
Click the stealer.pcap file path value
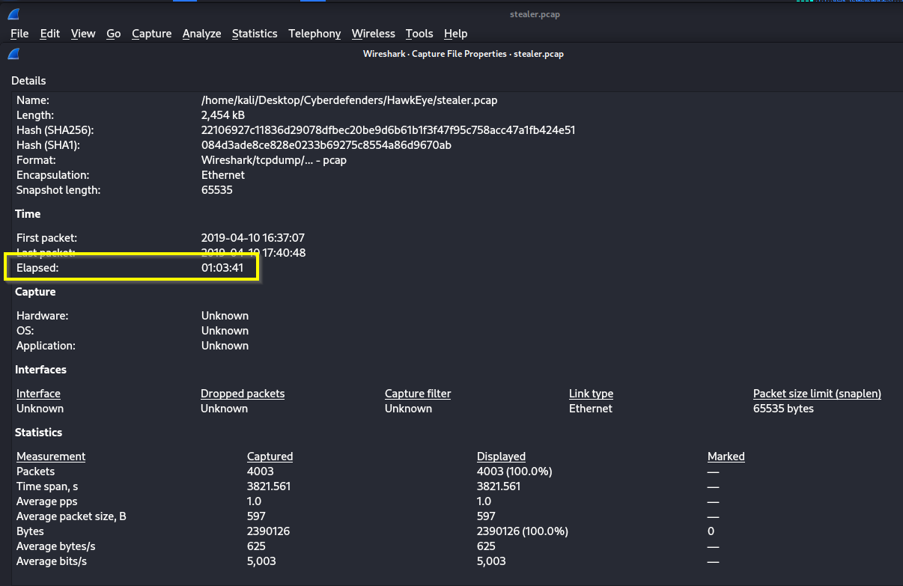[x=349, y=100]
